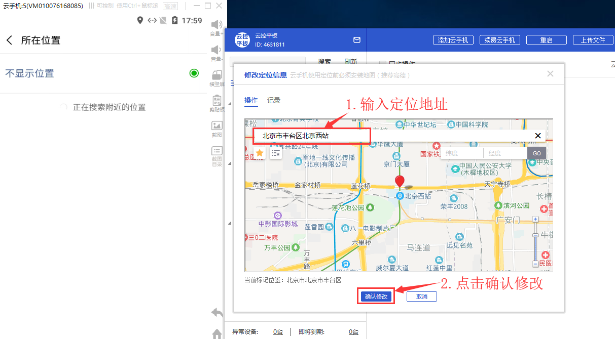The height and width of the screenshot is (339, 615).
Task: Click the 取消 cancel button
Action: pos(422,296)
